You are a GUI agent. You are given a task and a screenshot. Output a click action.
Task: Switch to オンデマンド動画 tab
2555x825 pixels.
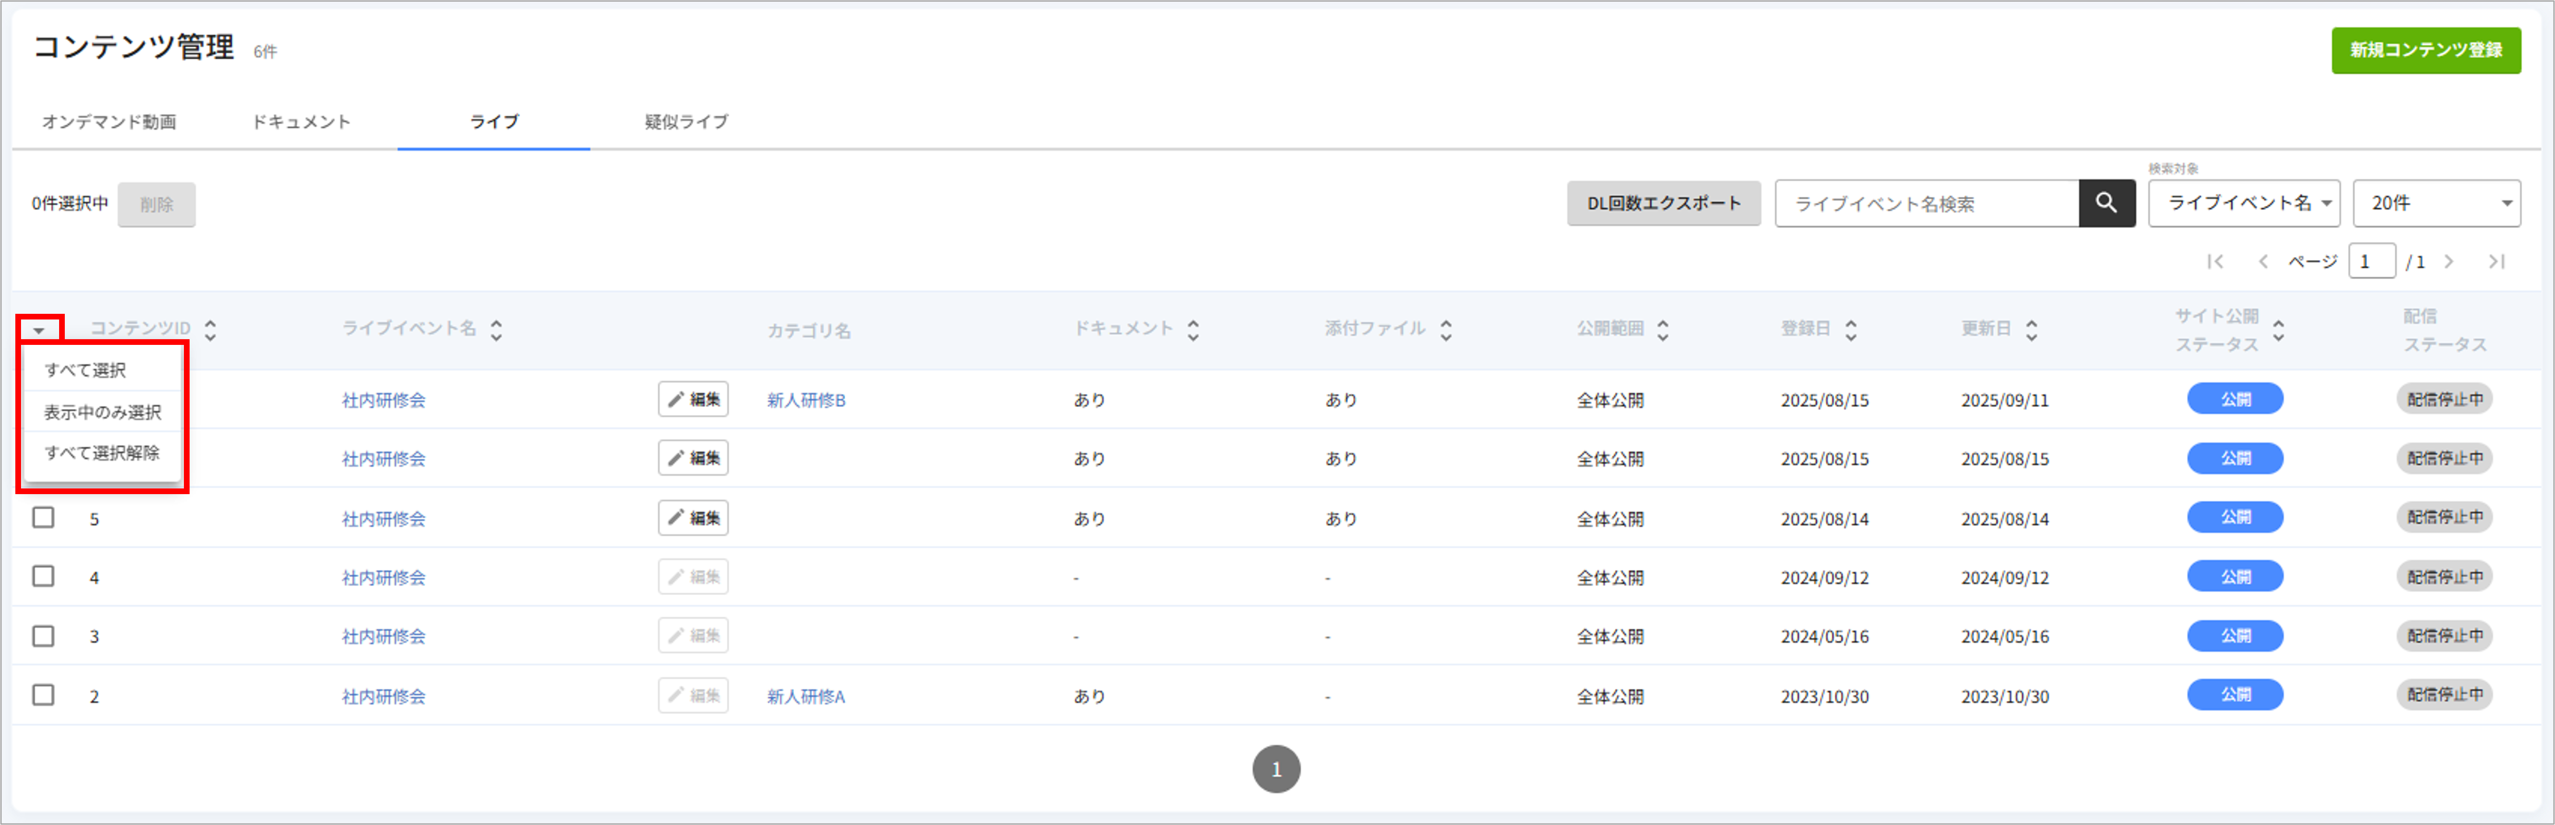pyautogui.click(x=109, y=122)
